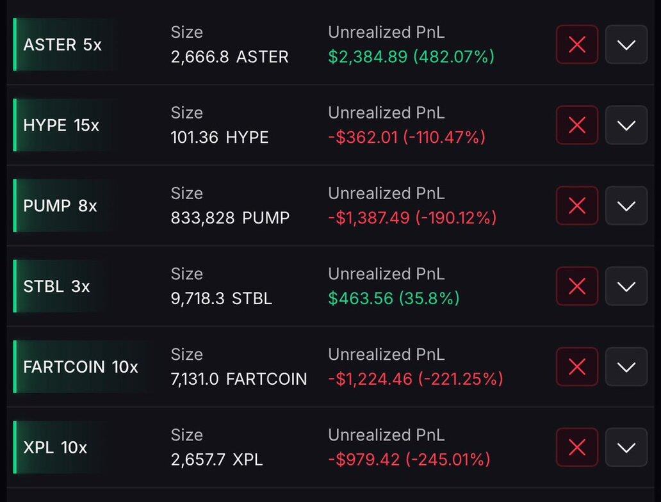Open the ASTER 5x position label

click(62, 45)
